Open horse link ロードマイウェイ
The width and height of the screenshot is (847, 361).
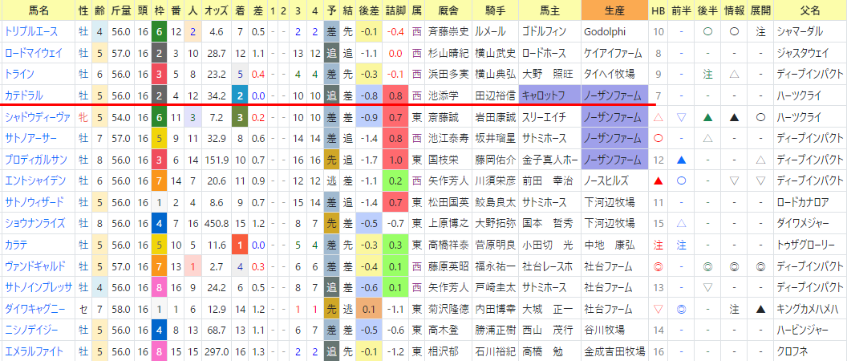click(34, 53)
